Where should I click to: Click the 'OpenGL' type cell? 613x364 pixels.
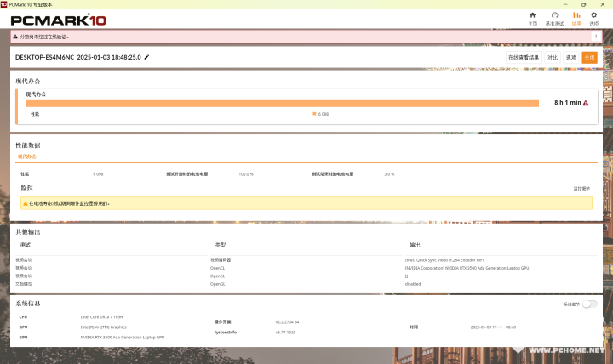pyautogui.click(x=218, y=284)
